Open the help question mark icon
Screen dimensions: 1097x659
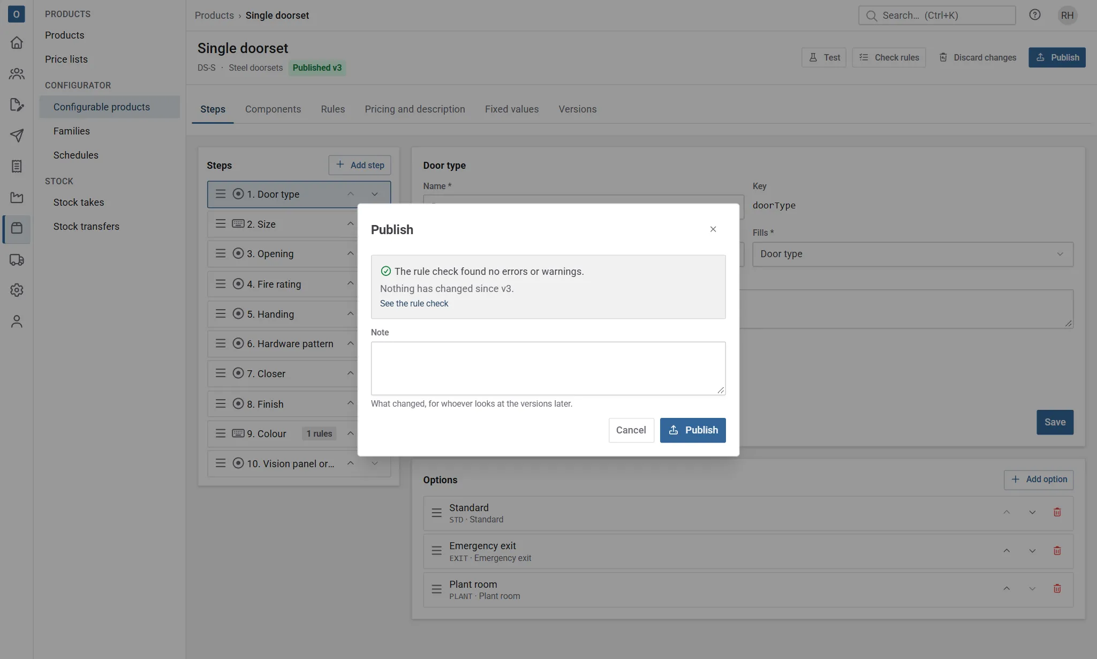pyautogui.click(x=1034, y=15)
